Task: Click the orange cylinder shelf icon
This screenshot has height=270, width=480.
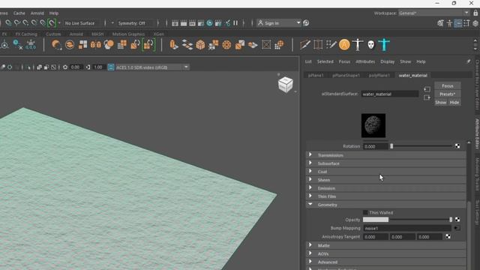Action: (x=173, y=45)
